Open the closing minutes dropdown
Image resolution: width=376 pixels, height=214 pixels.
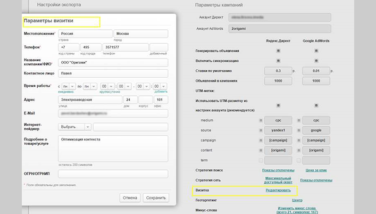pyautogui.click(x=160, y=86)
